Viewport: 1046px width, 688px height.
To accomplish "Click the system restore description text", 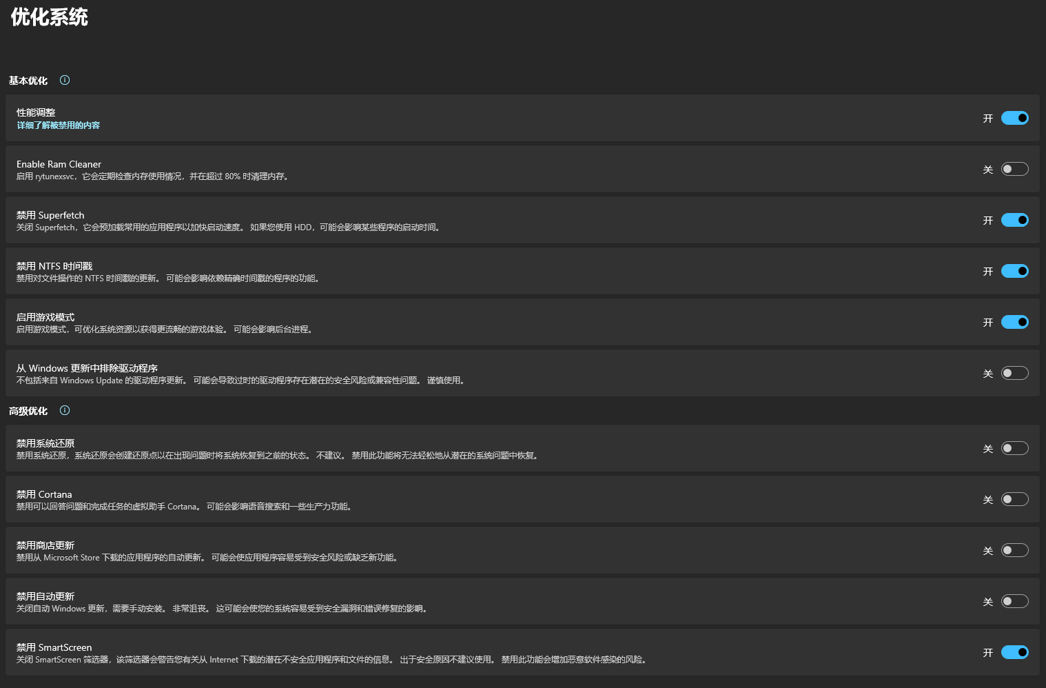I will point(278,456).
